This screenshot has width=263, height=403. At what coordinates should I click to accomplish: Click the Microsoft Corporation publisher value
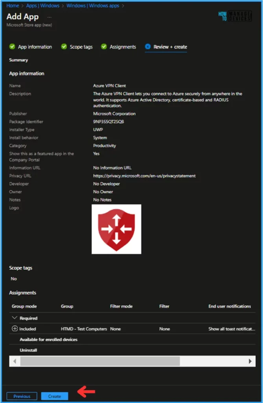point(114,114)
